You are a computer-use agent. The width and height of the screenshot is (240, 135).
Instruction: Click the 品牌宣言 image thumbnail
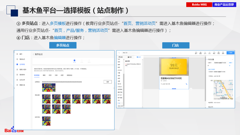pos(49,87)
